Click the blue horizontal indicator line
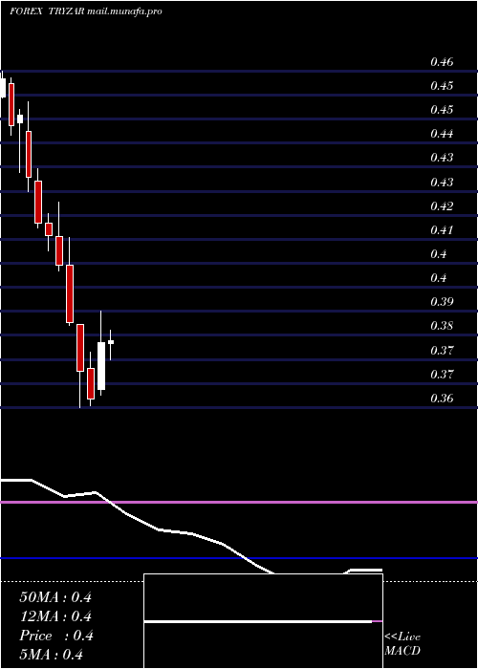 pyautogui.click(x=239, y=558)
